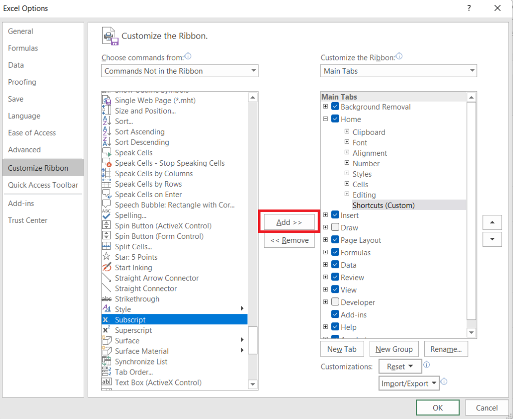
Task: Select the Sort Ascending command
Action: [141, 132]
